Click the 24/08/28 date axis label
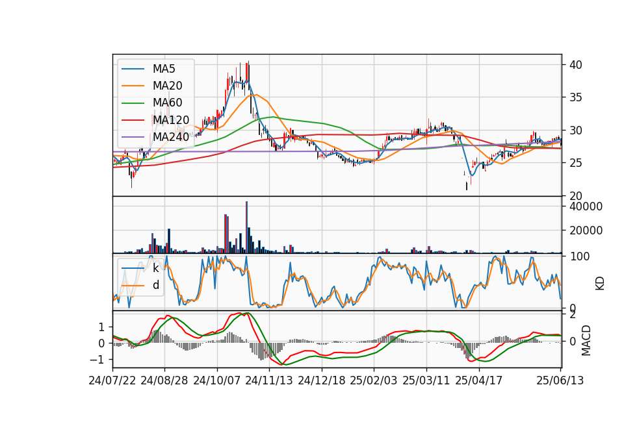This screenshot has height=448, width=624. (164, 381)
